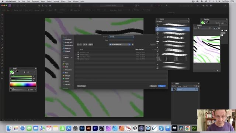Open Premiere Pro from the Dock

coord(95,128)
